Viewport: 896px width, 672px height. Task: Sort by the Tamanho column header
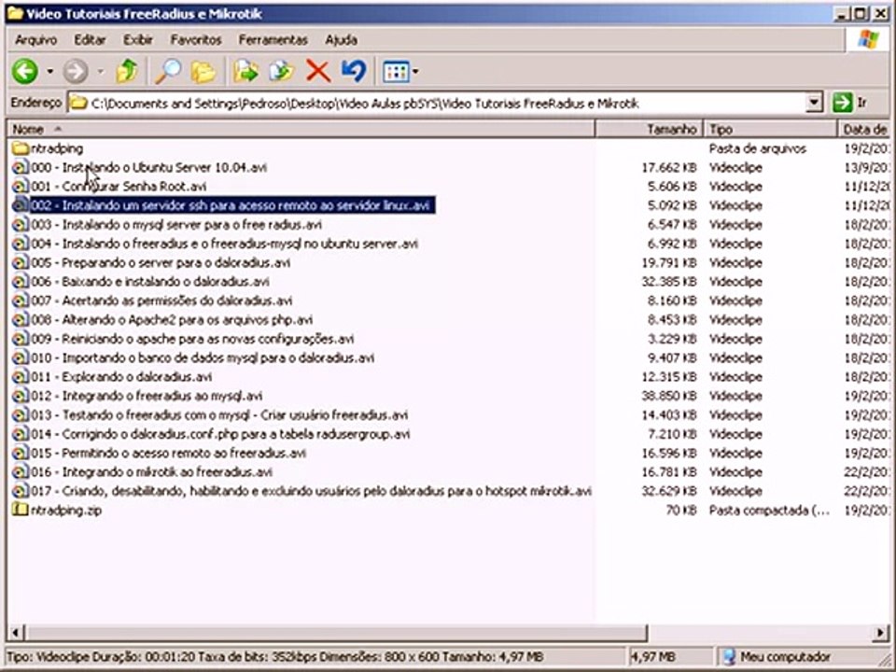650,129
